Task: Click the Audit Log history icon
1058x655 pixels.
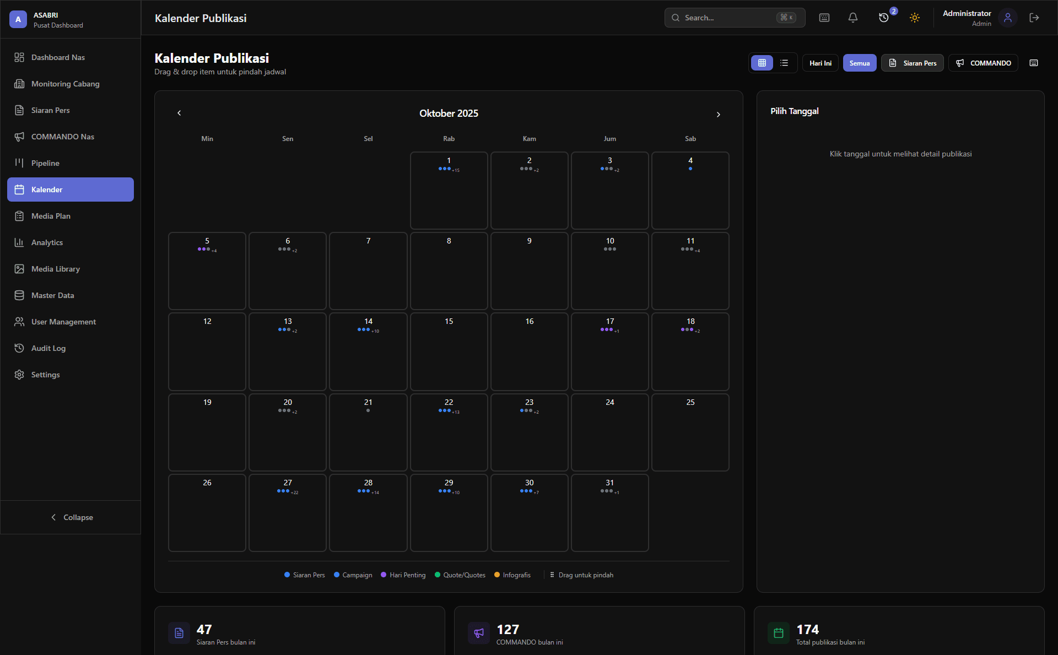Action: (19, 348)
